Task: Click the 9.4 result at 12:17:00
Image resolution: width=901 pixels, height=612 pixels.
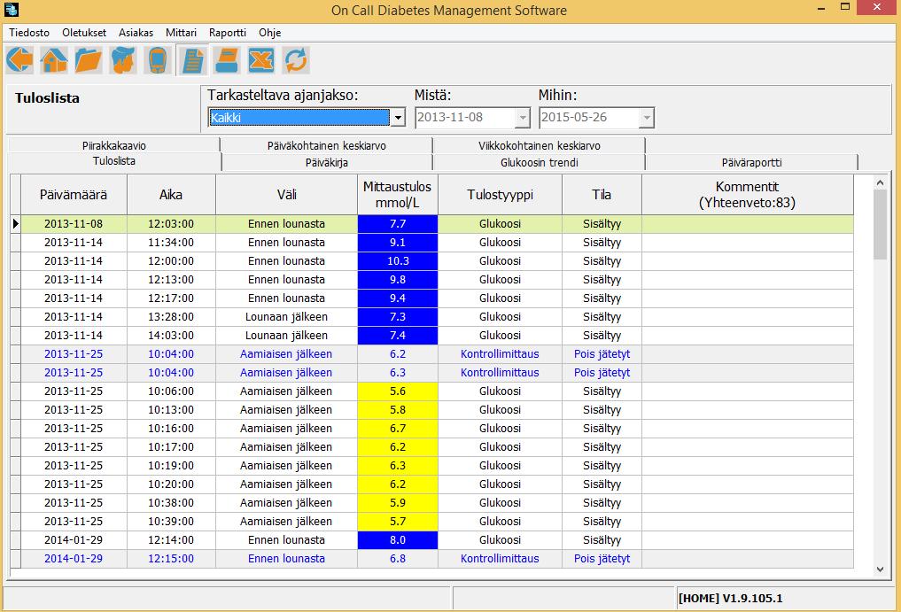Action: click(x=398, y=298)
